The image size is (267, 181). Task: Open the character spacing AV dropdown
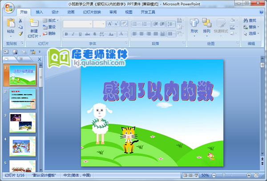102,34
